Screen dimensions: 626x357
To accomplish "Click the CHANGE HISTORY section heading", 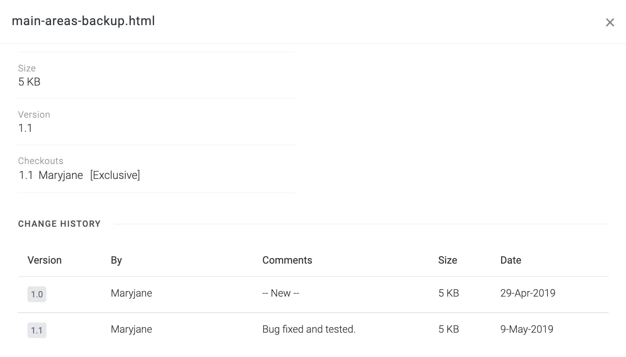I will [x=59, y=224].
